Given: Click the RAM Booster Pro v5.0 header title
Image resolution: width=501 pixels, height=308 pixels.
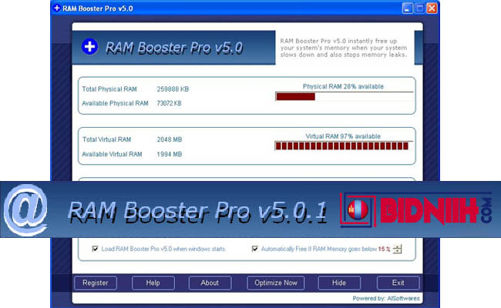Looking at the screenshot, I should [x=174, y=48].
